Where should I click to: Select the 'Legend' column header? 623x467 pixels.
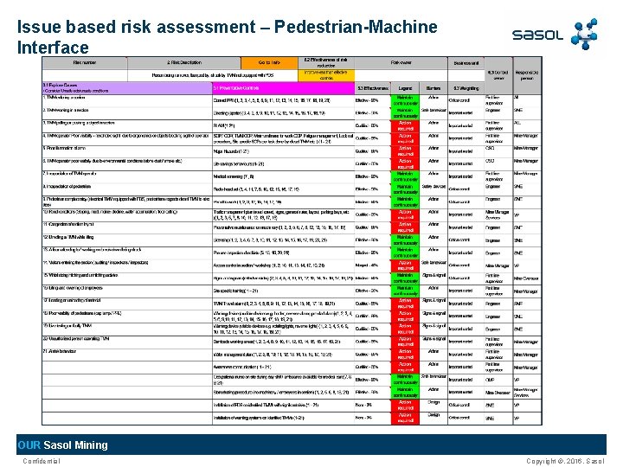coord(405,88)
